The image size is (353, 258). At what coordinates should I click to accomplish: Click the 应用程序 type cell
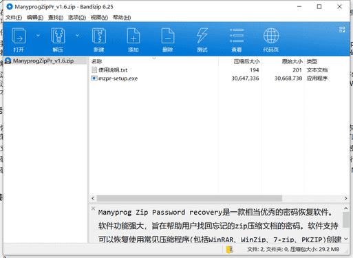317,78
